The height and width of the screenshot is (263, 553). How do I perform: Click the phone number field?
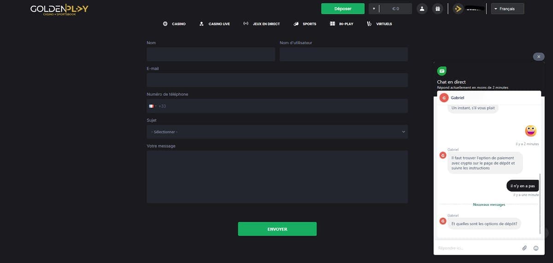coord(277,106)
